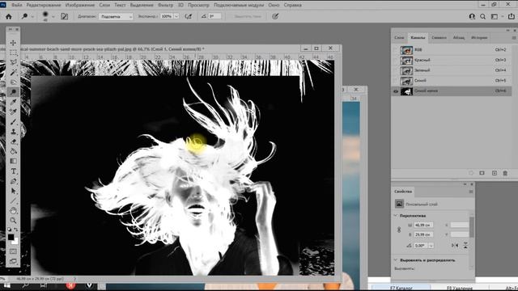Select the Dodge tool in toolbox

coord(13,91)
